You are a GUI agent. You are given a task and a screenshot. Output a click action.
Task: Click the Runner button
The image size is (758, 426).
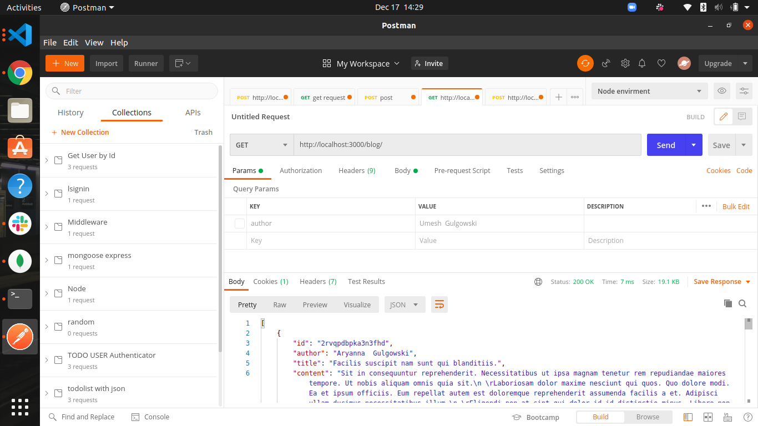click(x=146, y=63)
